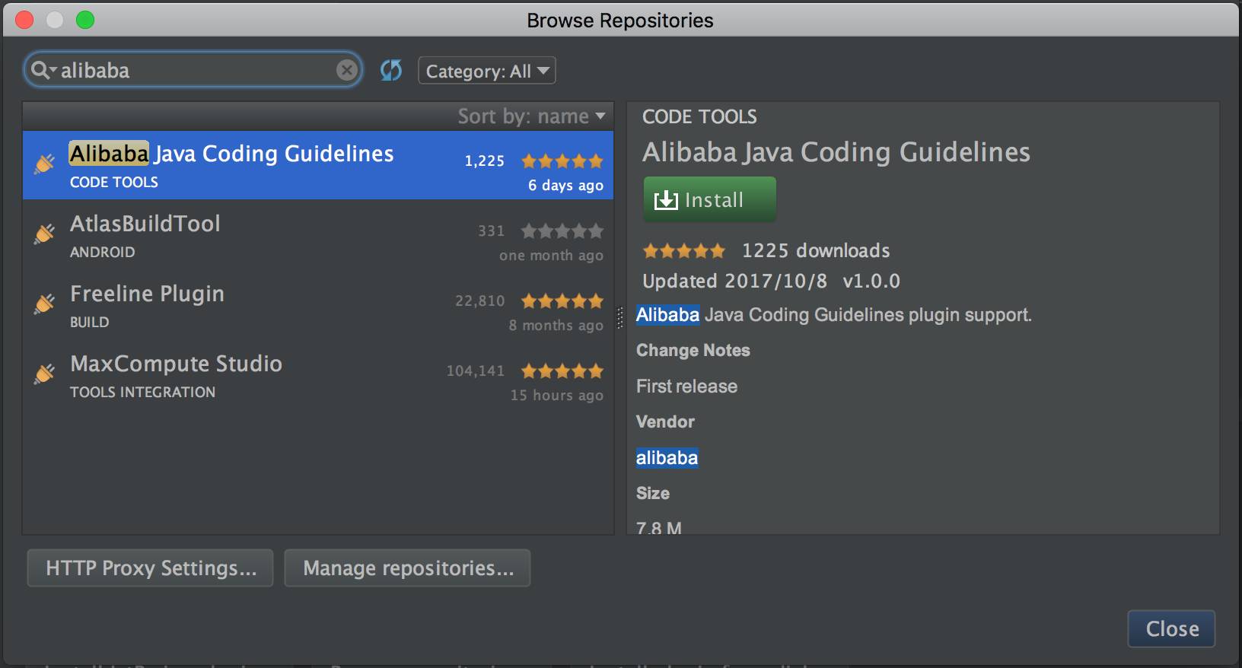Select the MaxCompute Studio entry
1242x668 pixels.
tap(318, 375)
